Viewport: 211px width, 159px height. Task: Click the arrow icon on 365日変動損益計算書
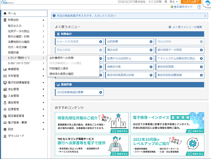(101, 92)
